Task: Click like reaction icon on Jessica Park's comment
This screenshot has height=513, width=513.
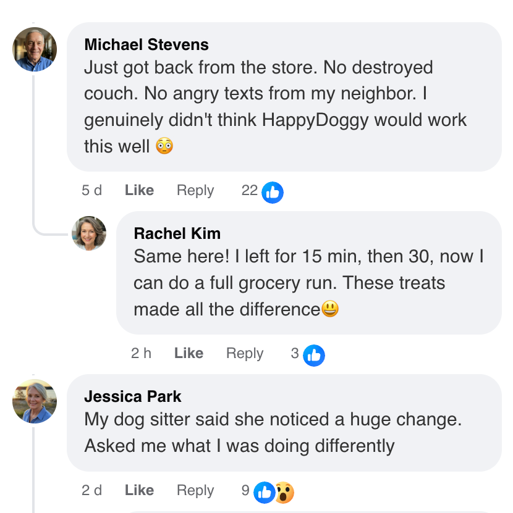Action: (265, 492)
